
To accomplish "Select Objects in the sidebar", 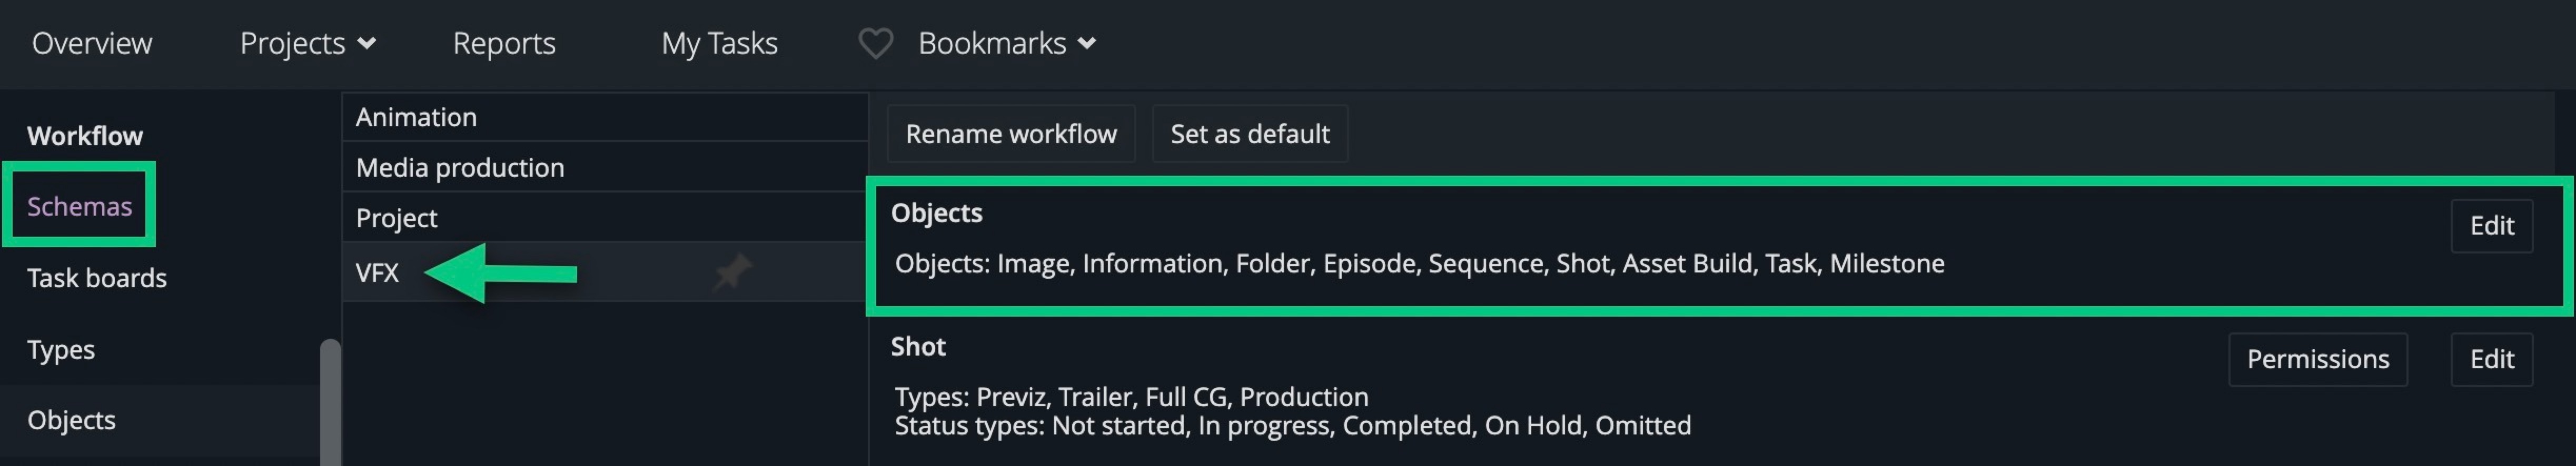I will [71, 420].
